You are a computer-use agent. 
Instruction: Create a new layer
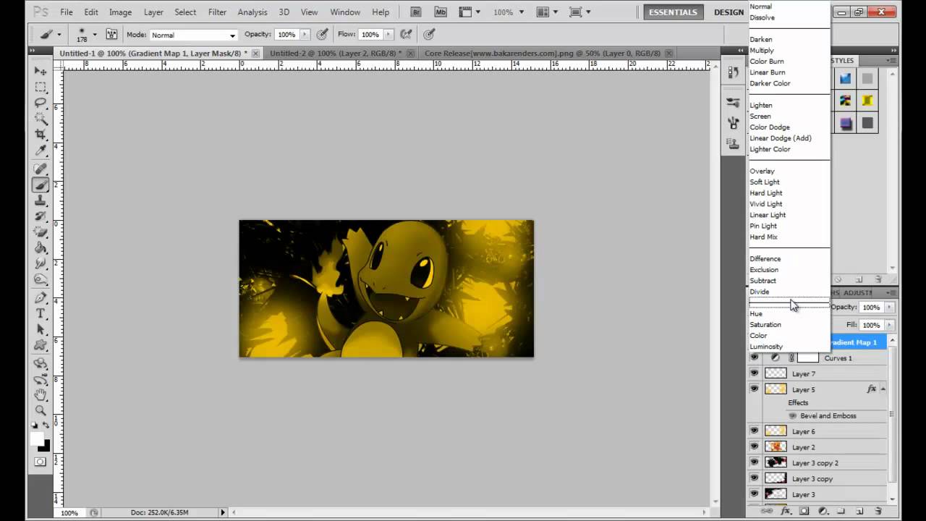pyautogui.click(x=859, y=511)
